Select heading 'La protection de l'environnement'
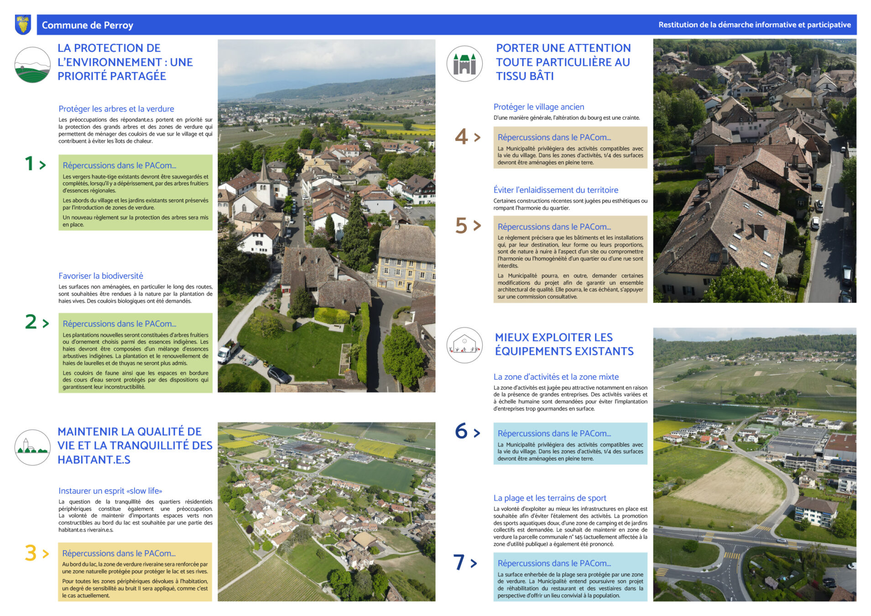871x616 pixels. pos(125,62)
